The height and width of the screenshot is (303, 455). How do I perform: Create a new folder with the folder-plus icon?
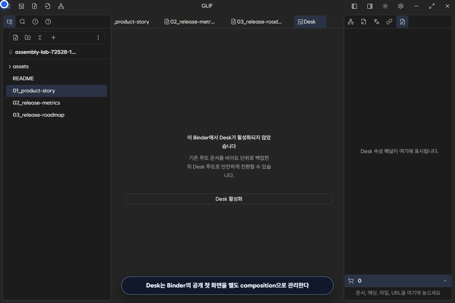[28, 37]
